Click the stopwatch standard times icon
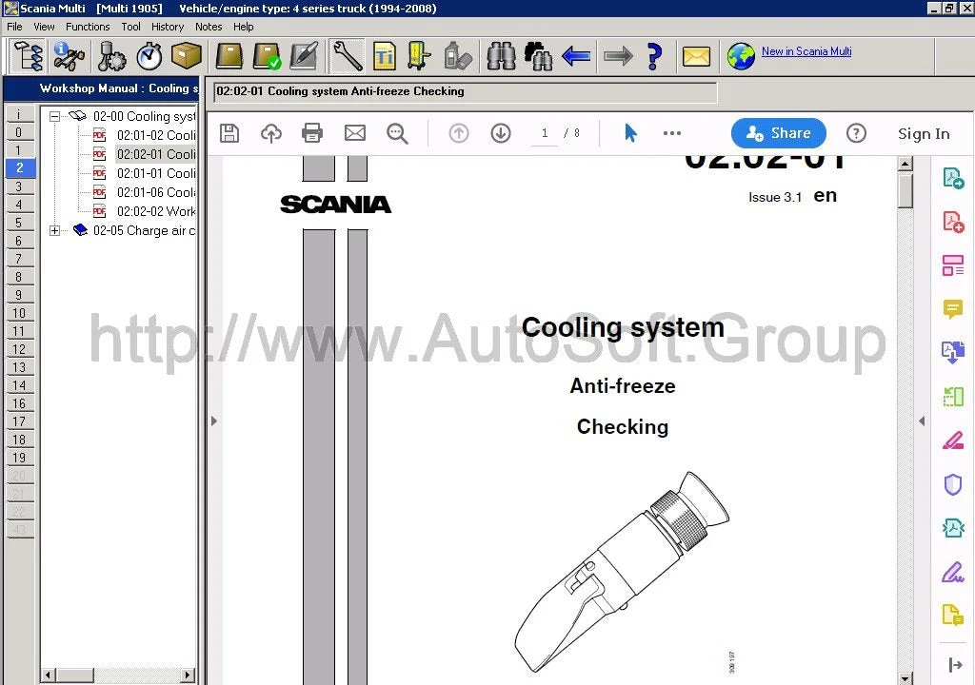Screen dimensions: 975x685 point(149,56)
